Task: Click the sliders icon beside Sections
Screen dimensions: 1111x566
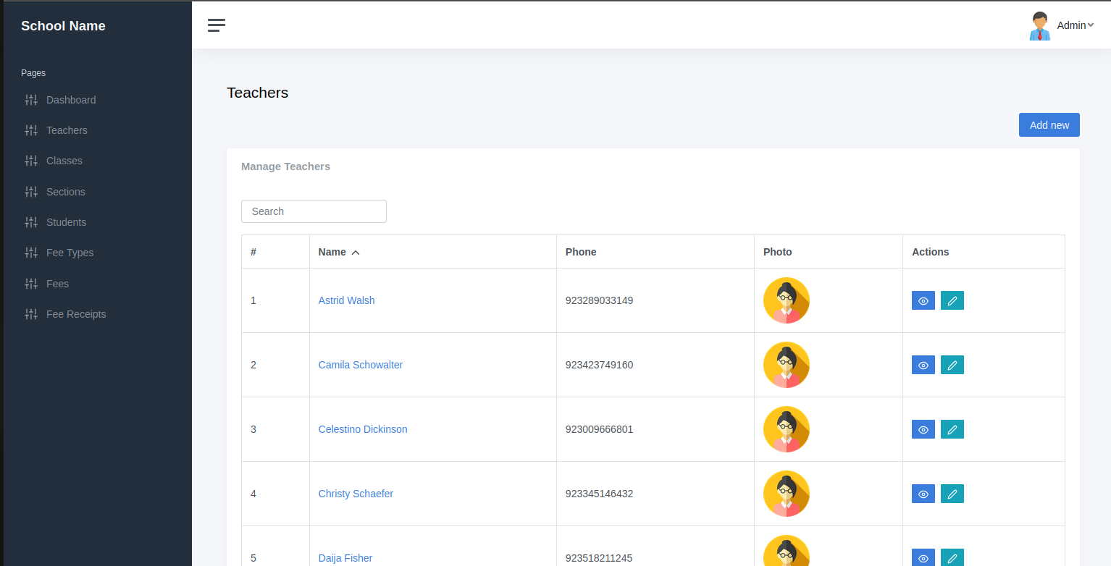Action: (30, 192)
